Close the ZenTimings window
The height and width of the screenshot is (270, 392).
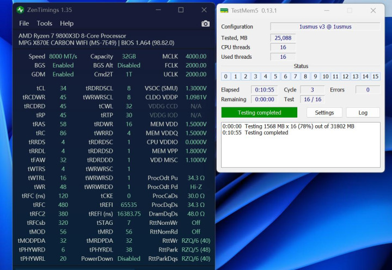(x=204, y=10)
